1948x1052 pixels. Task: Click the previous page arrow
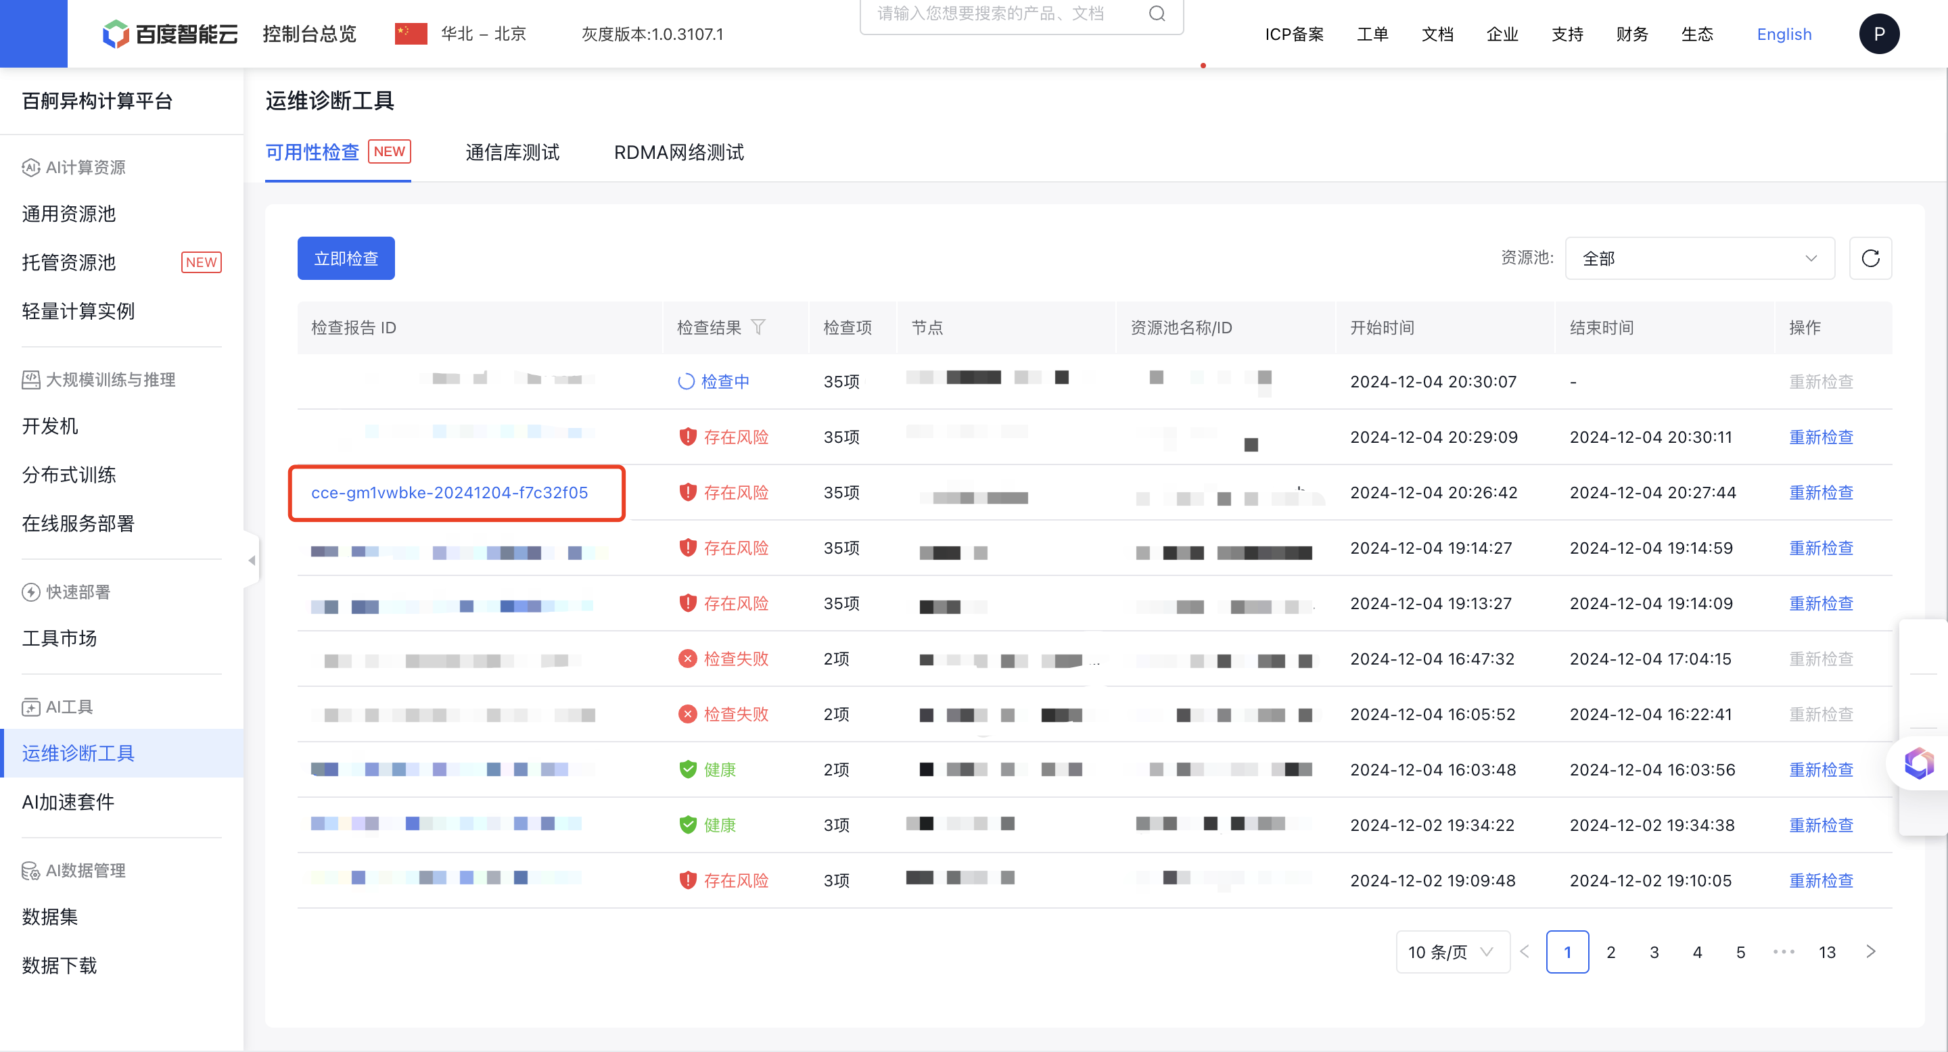tap(1525, 951)
